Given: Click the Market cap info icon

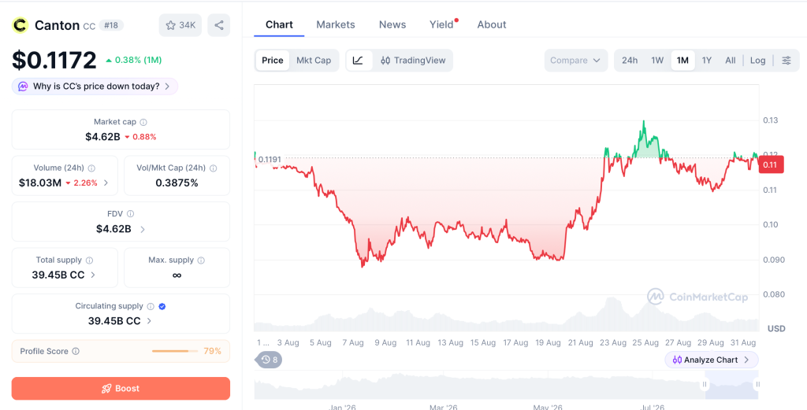Looking at the screenshot, I should tap(143, 122).
